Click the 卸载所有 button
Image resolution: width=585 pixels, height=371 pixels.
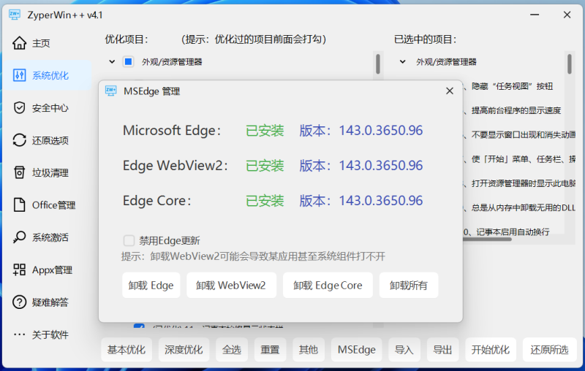coord(409,286)
